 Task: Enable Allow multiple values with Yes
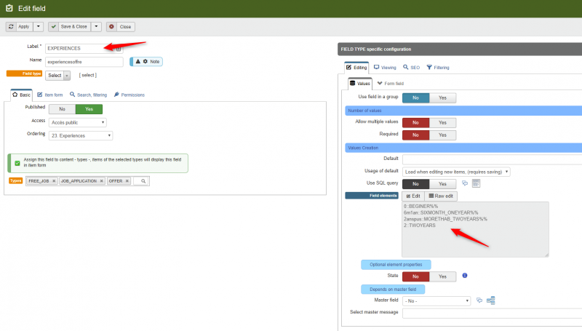pos(442,123)
